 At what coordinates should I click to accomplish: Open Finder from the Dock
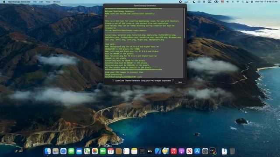click(48, 151)
